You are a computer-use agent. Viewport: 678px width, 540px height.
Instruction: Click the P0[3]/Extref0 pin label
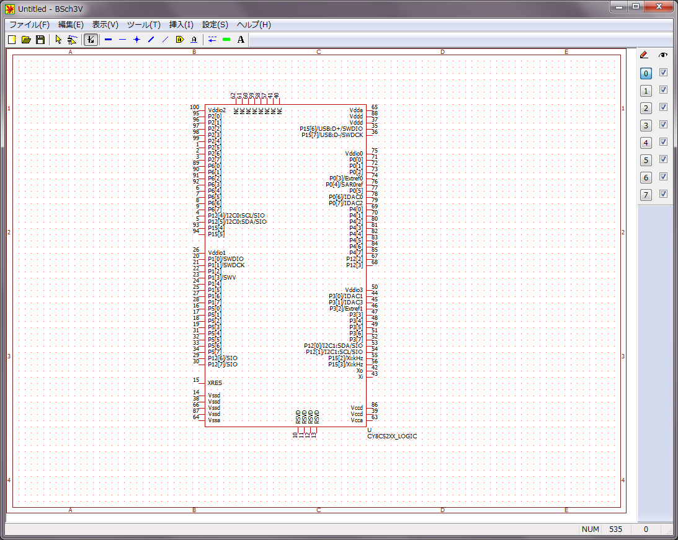346,179
